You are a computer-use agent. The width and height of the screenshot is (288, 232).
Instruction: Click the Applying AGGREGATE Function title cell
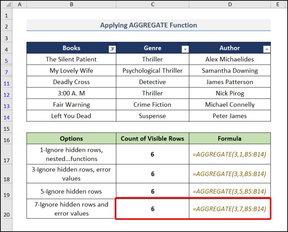(x=149, y=25)
